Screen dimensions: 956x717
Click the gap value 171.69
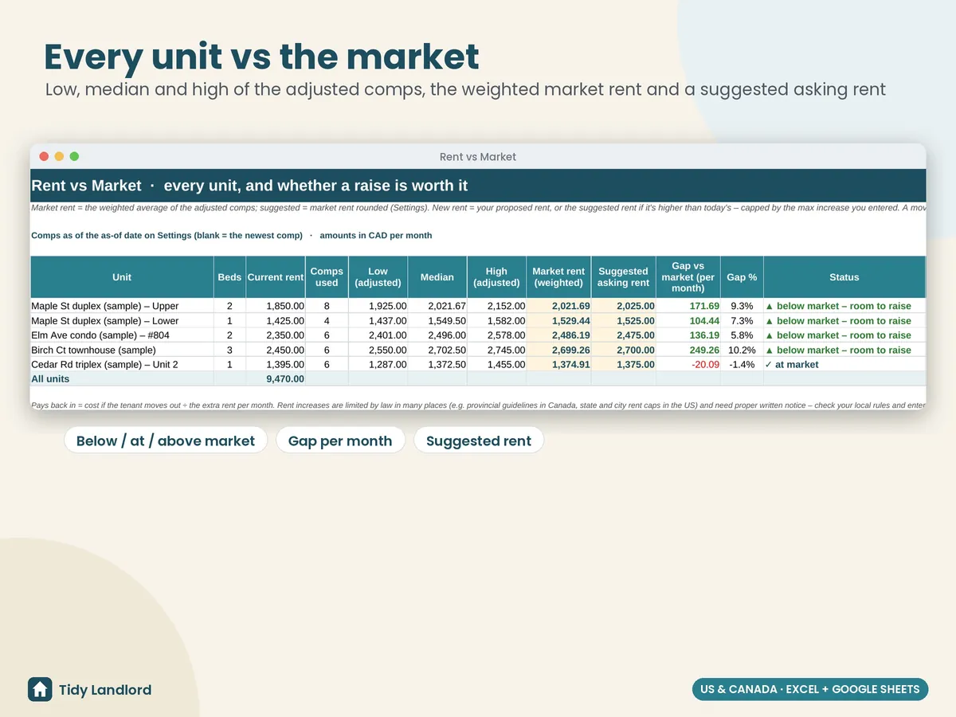pyautogui.click(x=688, y=306)
